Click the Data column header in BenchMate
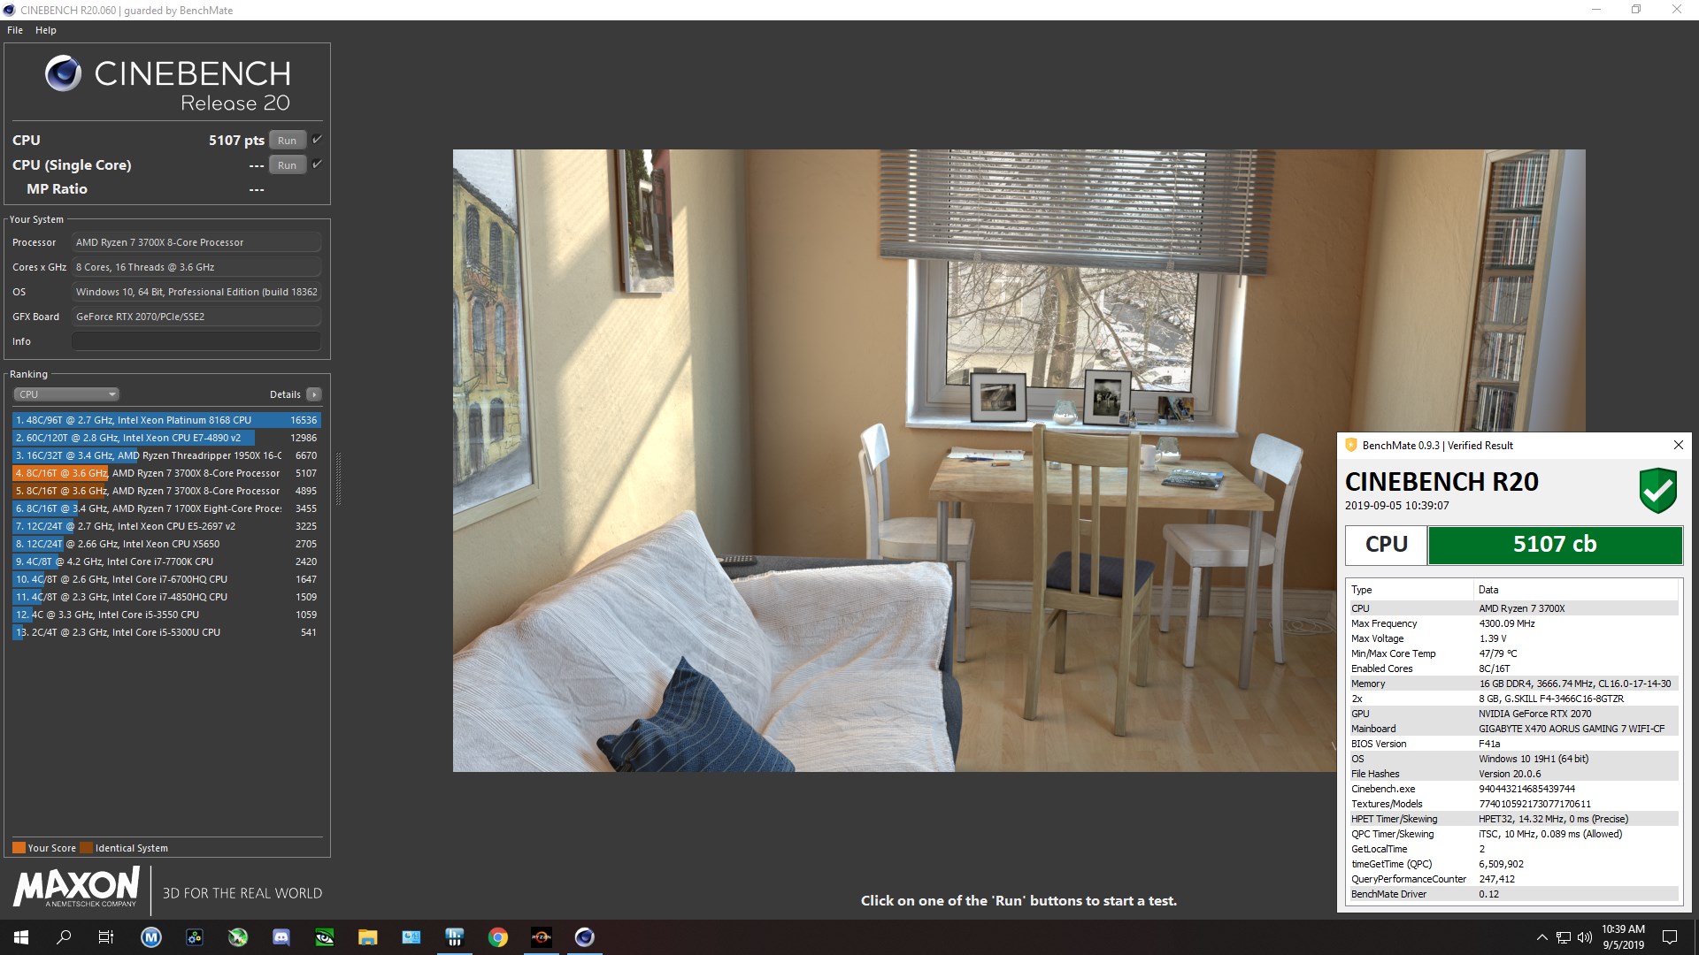 [1576, 590]
